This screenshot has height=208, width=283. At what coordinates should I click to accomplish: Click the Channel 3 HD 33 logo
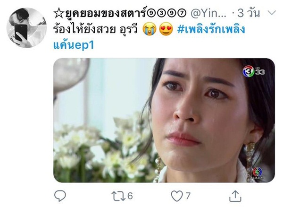coord(253,71)
